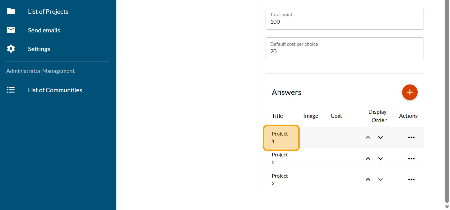Screen dimensions: 450x210
Task: Move Project 3 up in display order
Action: pyautogui.click(x=368, y=179)
